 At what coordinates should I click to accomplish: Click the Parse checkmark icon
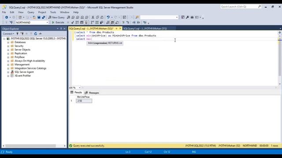[x=72, y=22]
